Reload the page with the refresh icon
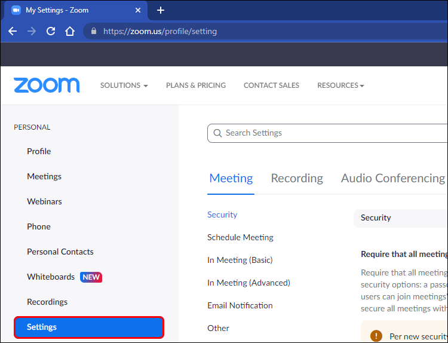The image size is (448, 343). coord(51,31)
